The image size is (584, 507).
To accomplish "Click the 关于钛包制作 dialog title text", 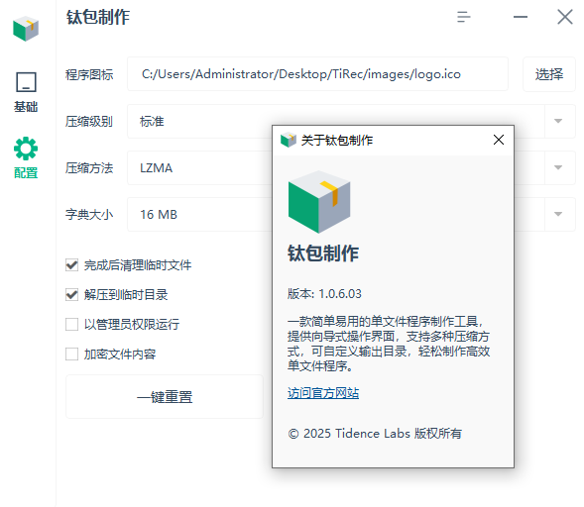I will point(337,141).
